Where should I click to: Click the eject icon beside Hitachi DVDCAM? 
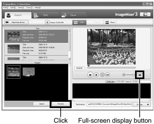(x=47, y=22)
